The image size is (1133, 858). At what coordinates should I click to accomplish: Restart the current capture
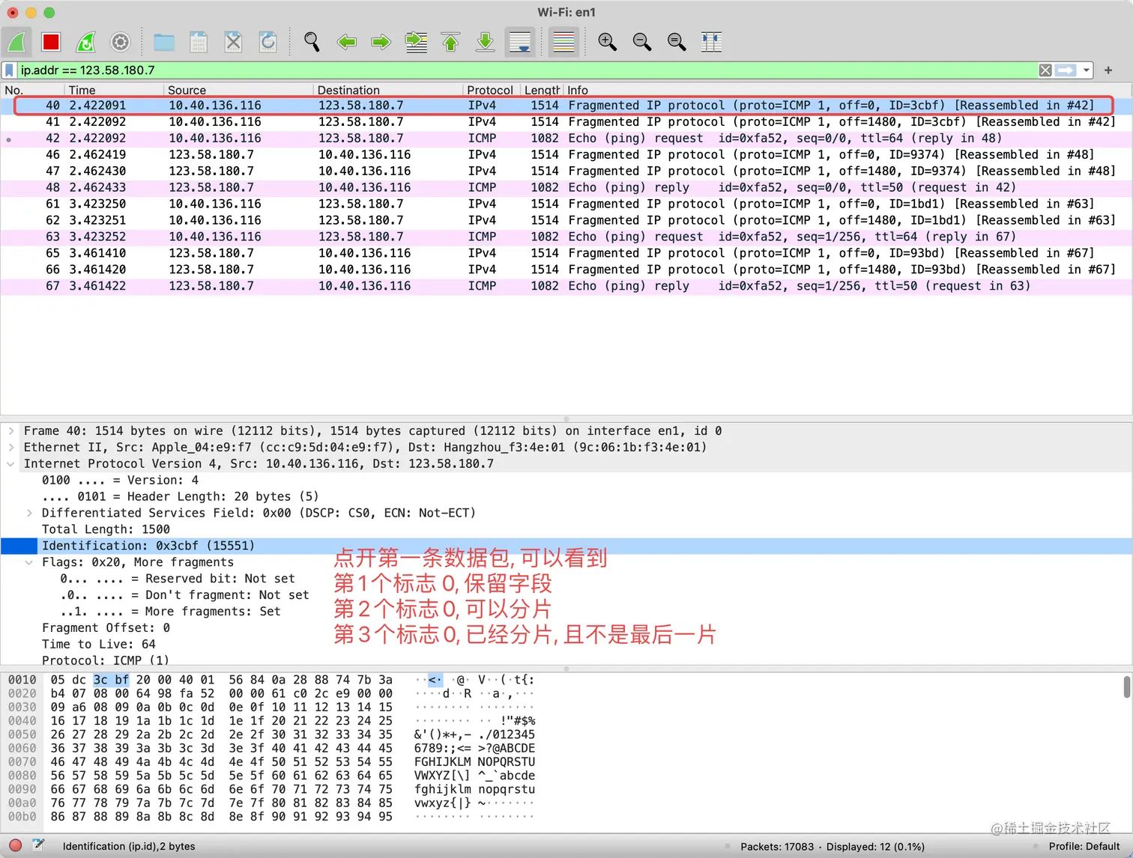pos(86,42)
